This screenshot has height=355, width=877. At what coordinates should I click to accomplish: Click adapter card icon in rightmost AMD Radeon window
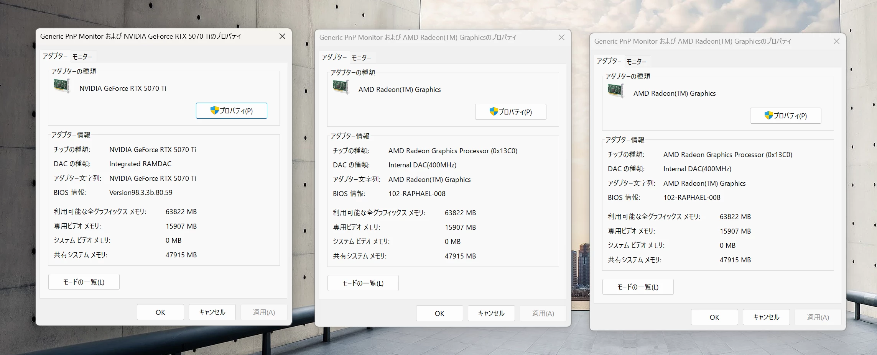615,91
